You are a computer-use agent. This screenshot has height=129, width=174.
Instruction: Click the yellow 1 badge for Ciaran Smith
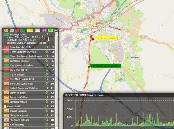pos(5,106)
